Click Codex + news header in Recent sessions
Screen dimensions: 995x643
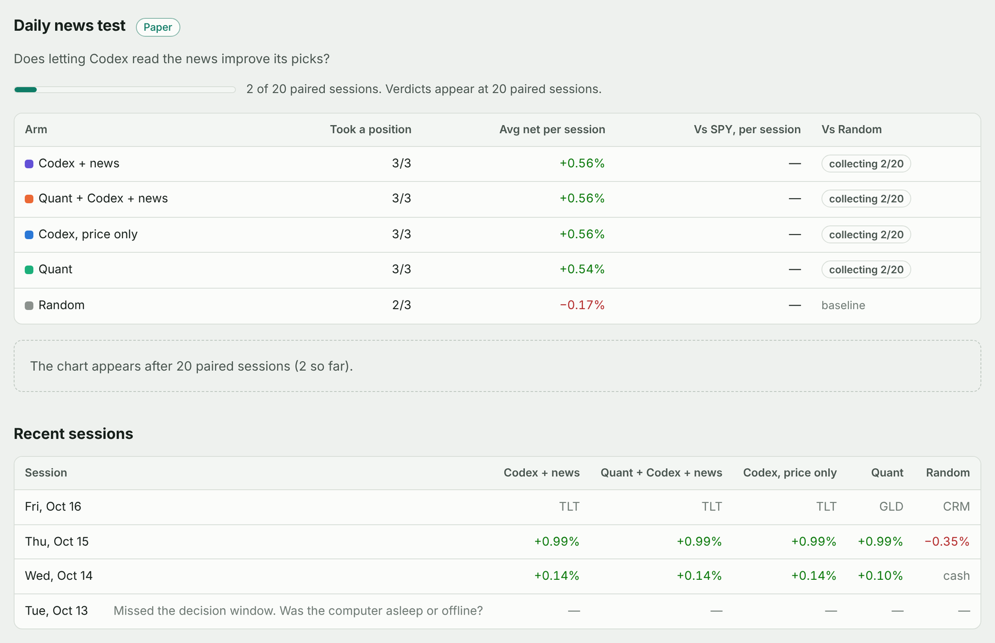(541, 473)
